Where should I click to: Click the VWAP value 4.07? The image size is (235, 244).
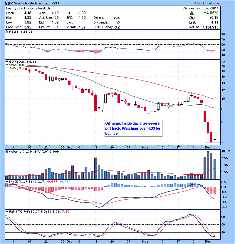82,27
